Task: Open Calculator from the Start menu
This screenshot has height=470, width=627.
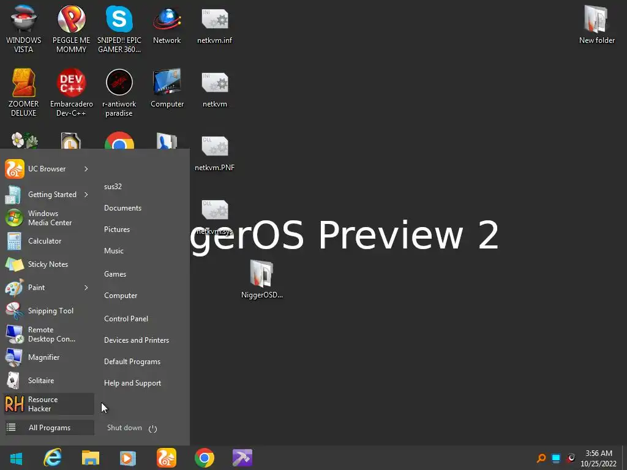Action: click(49, 241)
